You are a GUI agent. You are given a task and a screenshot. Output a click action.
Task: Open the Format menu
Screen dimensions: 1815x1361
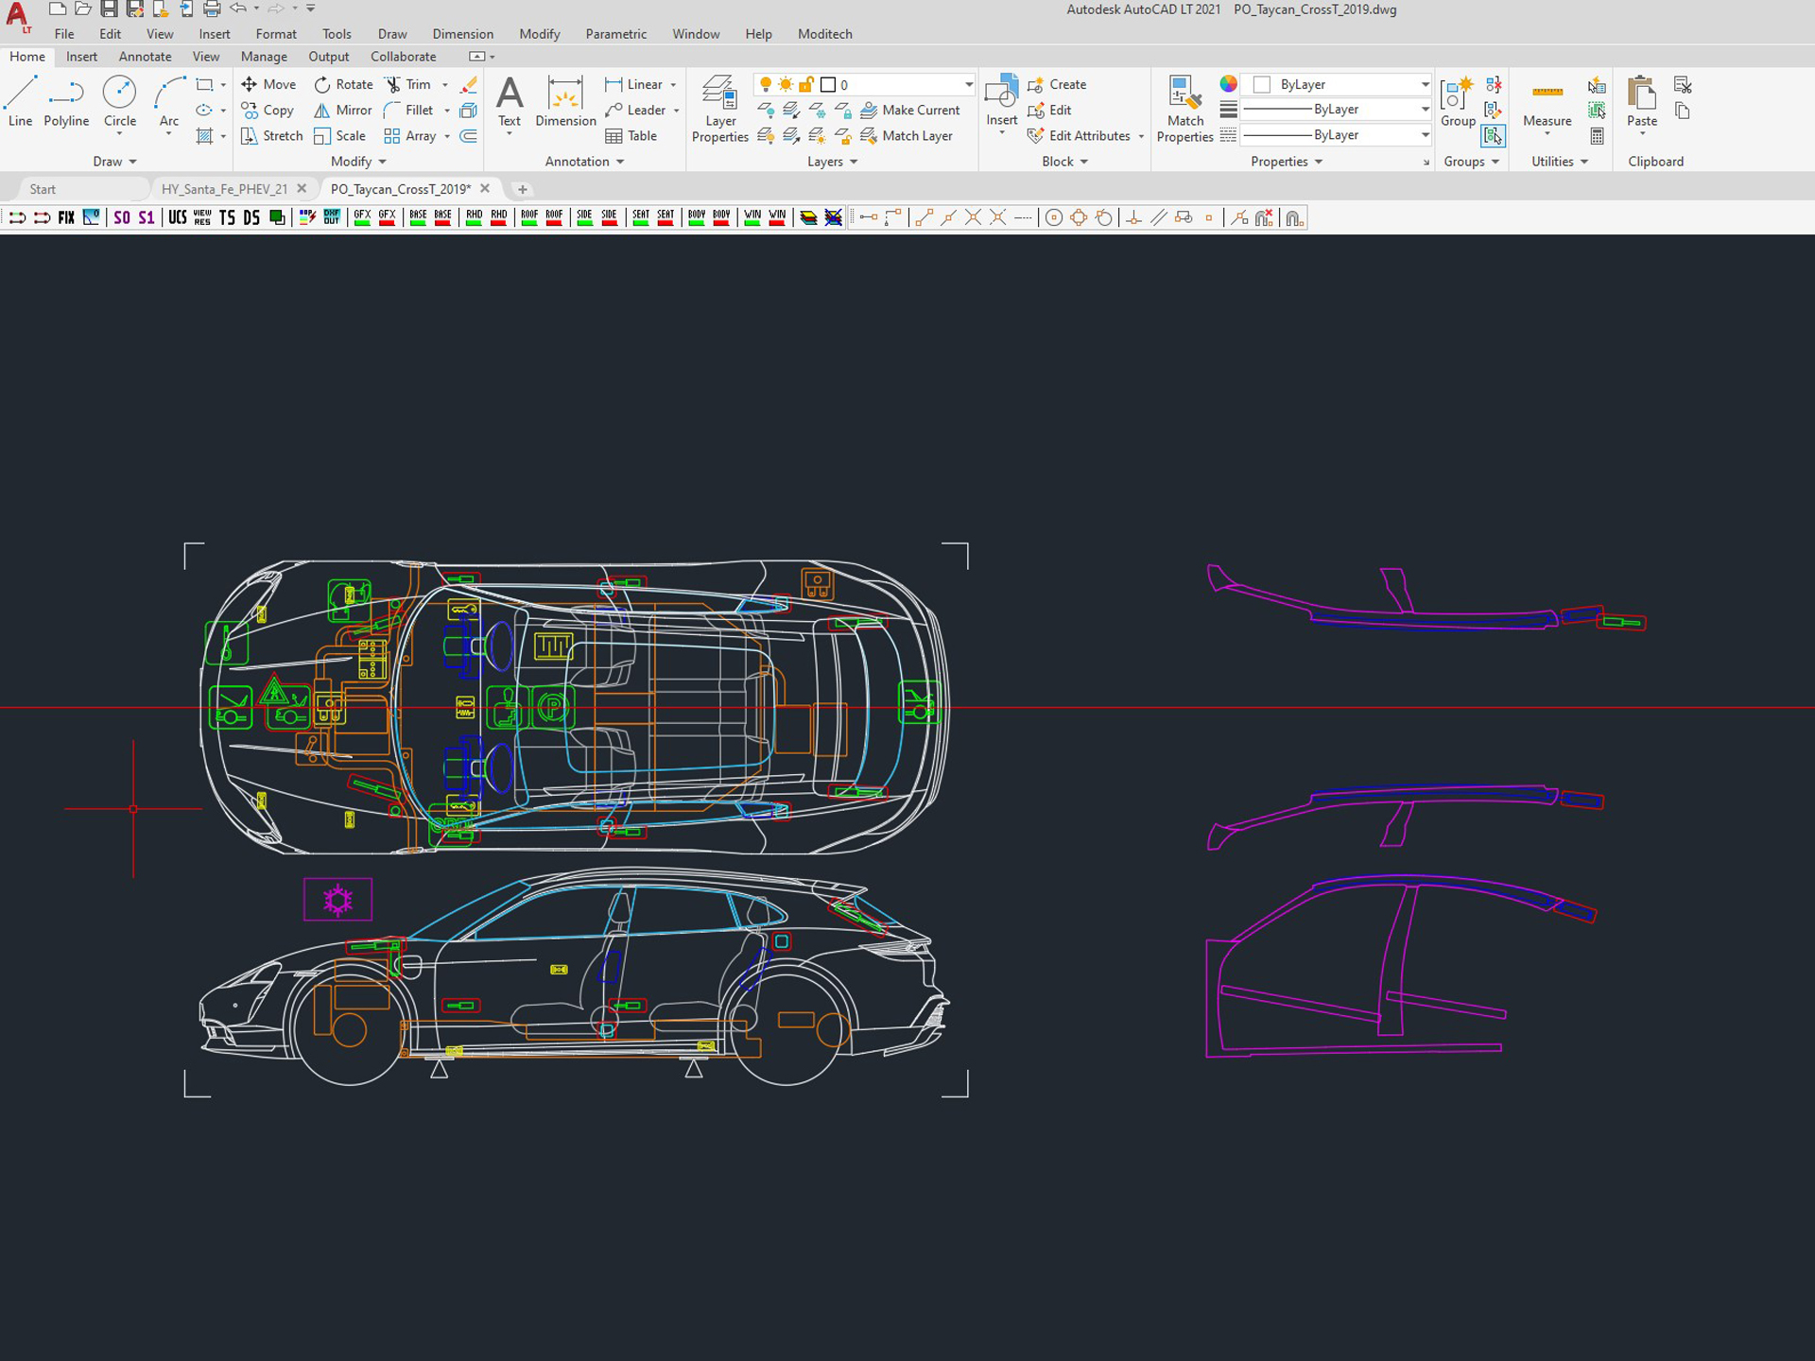coord(276,34)
